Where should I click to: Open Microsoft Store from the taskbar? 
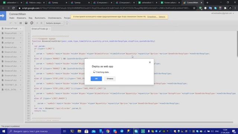click(86, 131)
